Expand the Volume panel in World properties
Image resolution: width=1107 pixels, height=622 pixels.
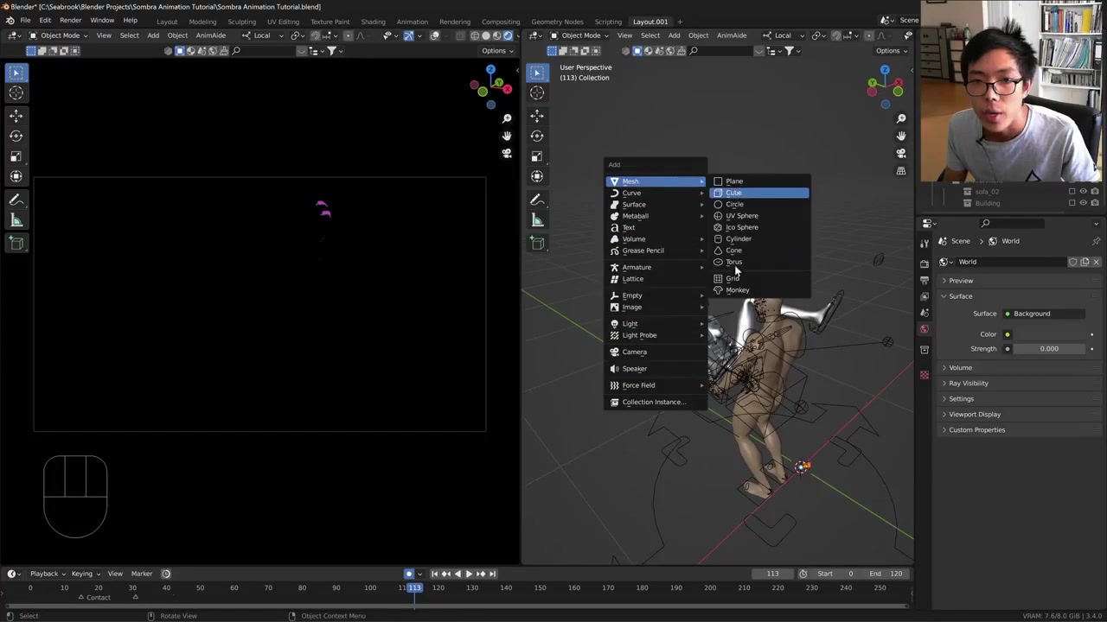click(960, 368)
